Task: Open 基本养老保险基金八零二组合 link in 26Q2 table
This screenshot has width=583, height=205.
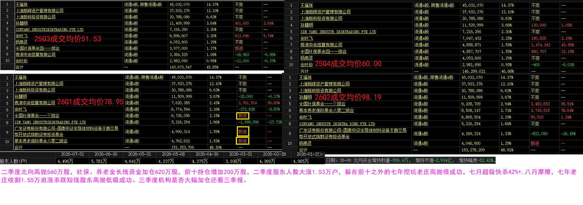Action: (x=326, y=111)
